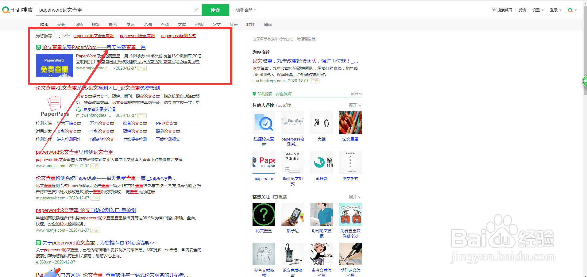Clear the search box using the X icon
The width and height of the screenshot is (587, 277).
196,10
